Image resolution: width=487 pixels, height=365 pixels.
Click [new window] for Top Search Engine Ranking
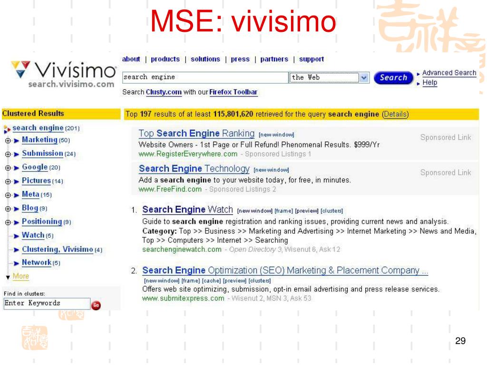point(276,135)
